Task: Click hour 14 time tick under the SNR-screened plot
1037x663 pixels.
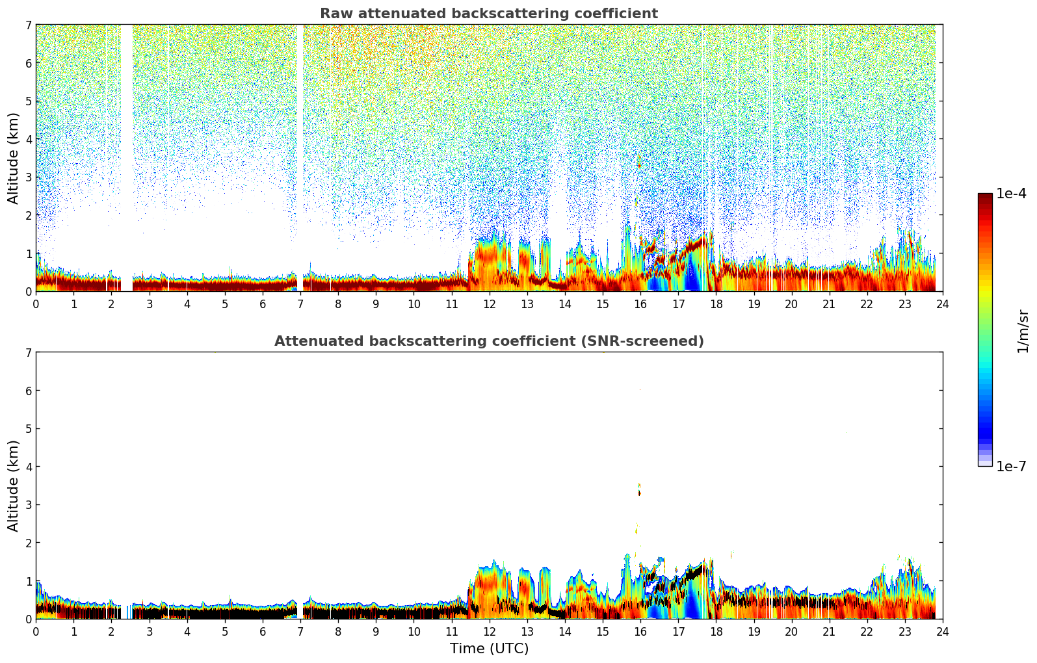Action: point(565,631)
